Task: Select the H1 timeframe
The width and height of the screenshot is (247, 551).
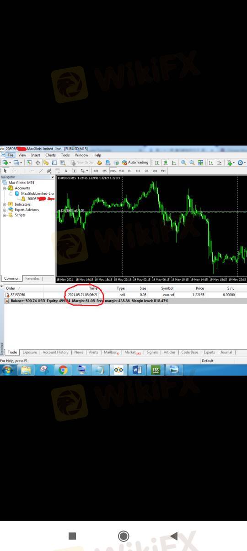Action: pos(130,171)
